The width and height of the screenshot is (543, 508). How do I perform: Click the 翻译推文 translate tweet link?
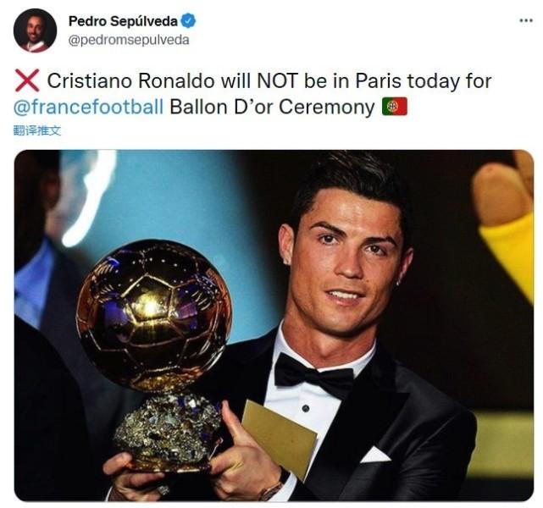[37, 130]
